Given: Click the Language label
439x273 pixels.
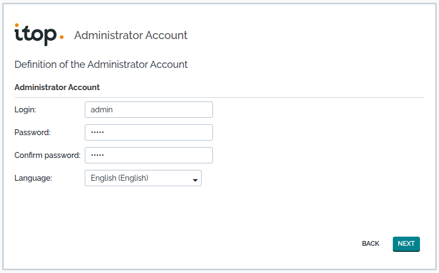Looking at the screenshot, I should coord(33,178).
